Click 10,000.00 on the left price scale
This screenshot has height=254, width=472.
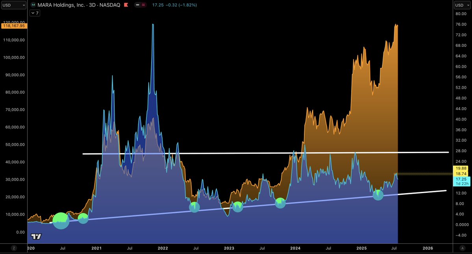point(15,214)
